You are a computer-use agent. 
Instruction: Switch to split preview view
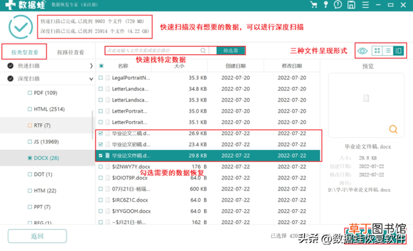[398, 50]
